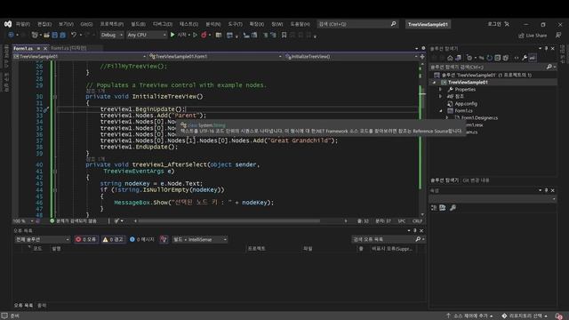Open the Debug (D) menu
Screen dimensions: 569x320
click(162, 24)
